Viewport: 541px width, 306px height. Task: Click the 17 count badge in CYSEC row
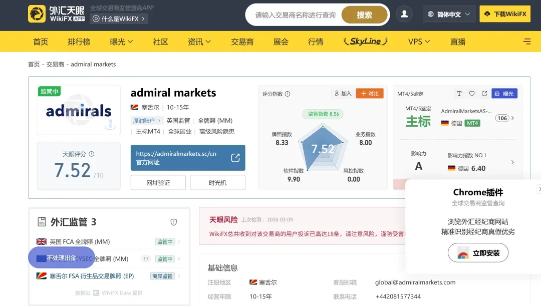[x=146, y=259]
